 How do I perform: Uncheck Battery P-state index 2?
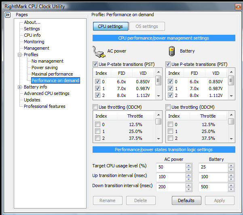(171, 95)
